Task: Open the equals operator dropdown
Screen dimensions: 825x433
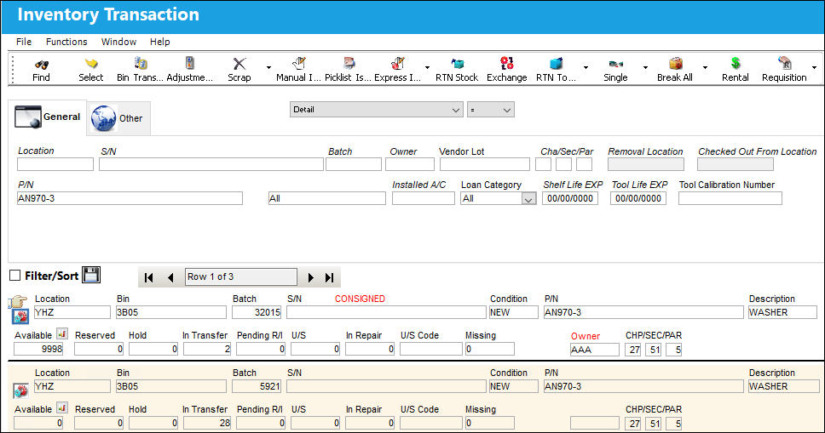Action: tap(490, 109)
